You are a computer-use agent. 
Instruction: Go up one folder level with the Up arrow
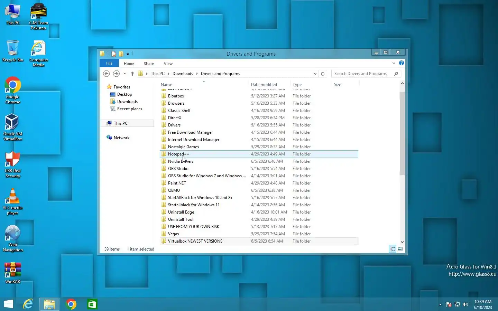[x=132, y=74]
